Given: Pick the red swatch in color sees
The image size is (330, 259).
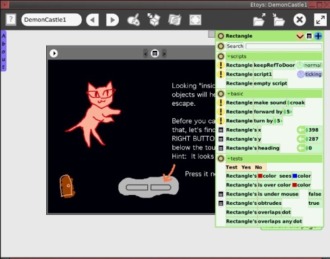Looking at the screenshot, I should pos(260,176).
